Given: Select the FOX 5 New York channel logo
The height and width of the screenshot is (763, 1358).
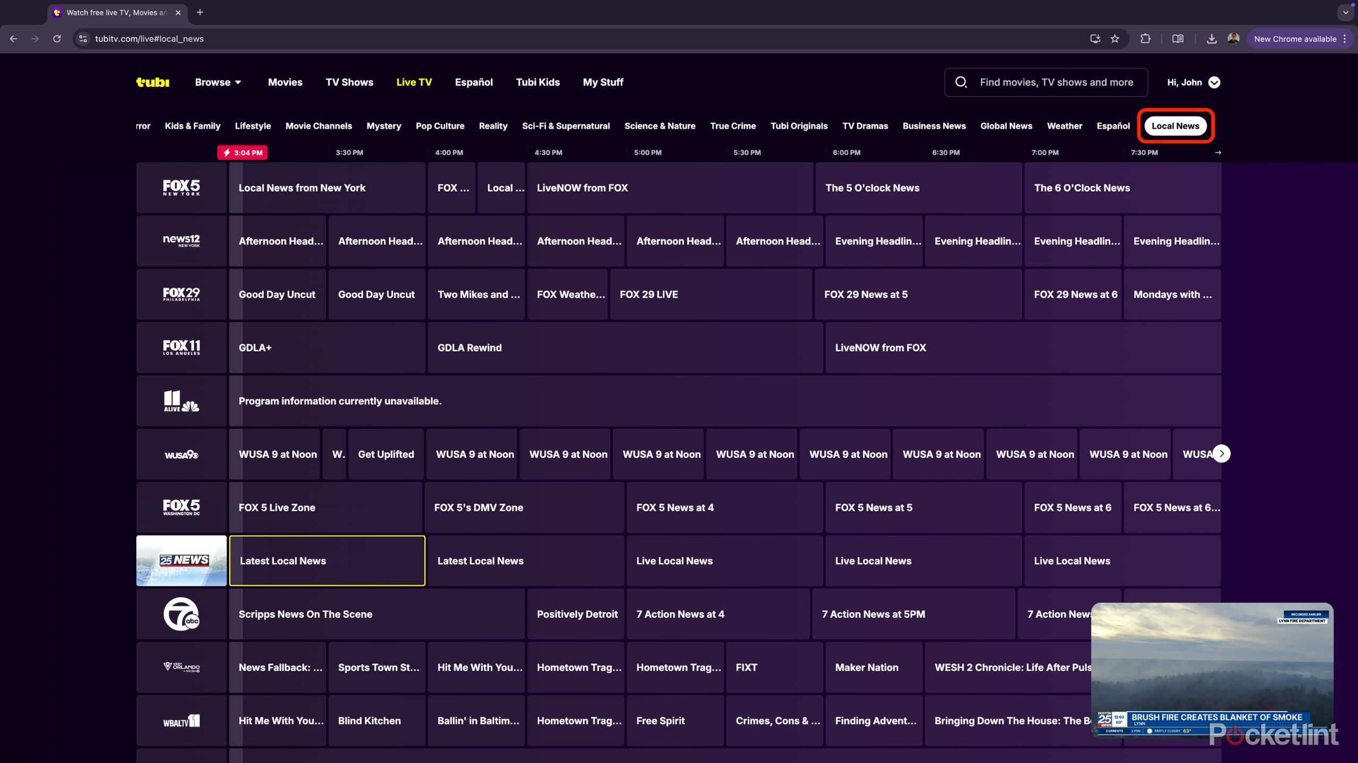Looking at the screenshot, I should click(181, 188).
